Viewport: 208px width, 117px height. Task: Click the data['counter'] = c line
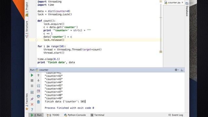pos(58,37)
